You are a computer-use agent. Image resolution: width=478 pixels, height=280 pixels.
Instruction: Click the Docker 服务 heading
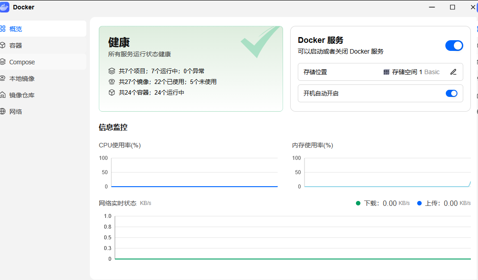coord(321,40)
